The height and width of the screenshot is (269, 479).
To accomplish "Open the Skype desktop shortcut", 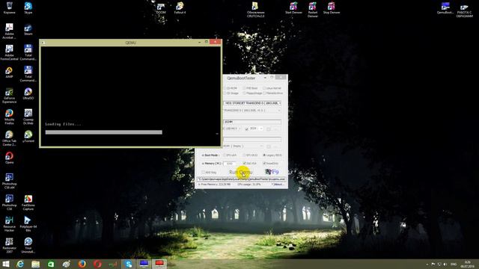I will coord(28,7).
